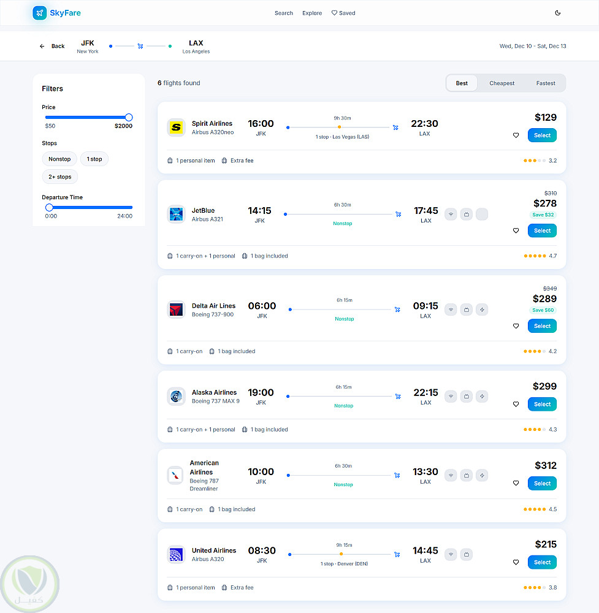This screenshot has width=599, height=613.
Task: Click the entertainment TV icon on JetBlue flight
Action: tap(467, 214)
